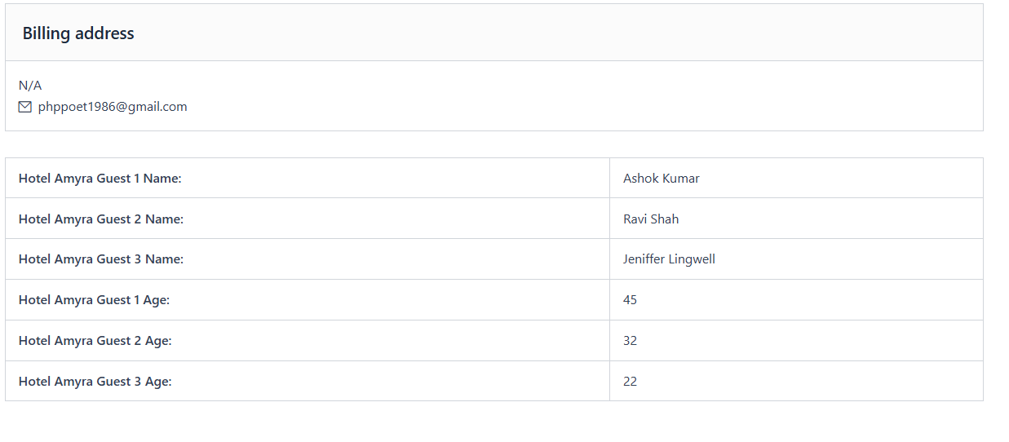Select the Ashok Kumar guest name value

661,179
